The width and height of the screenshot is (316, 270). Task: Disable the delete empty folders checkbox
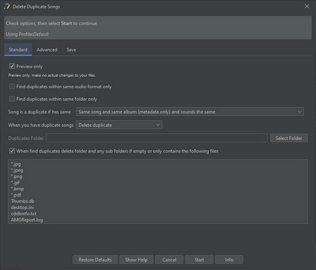pos(12,151)
